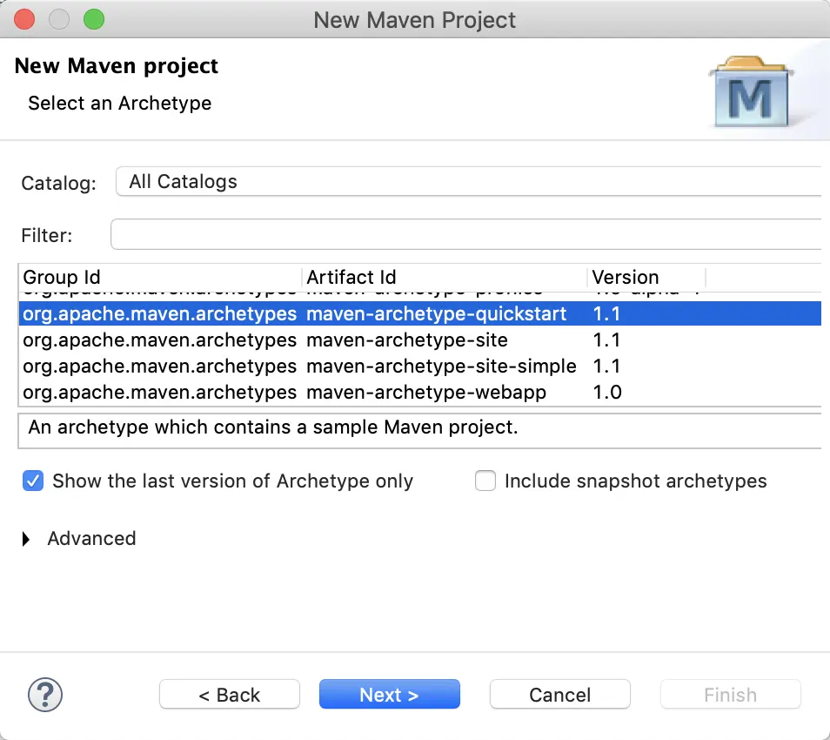Viewport: 830px width, 740px height.
Task: Sort by the Group Id column header
Action: (160, 277)
